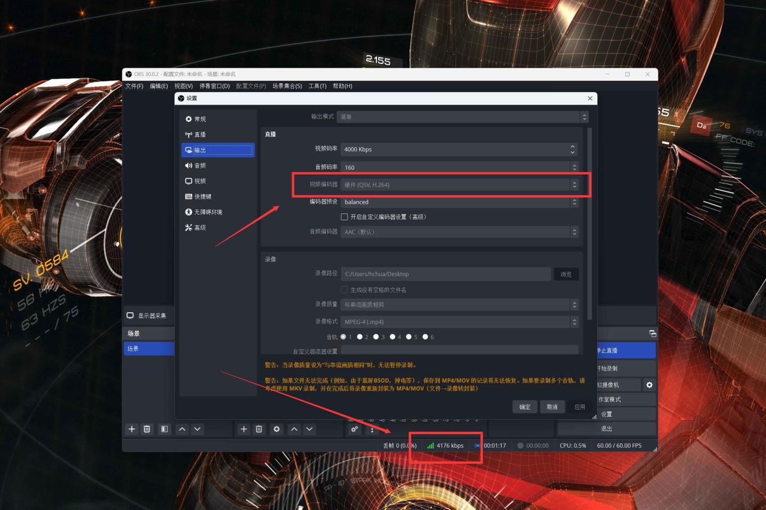766x510 pixels.
Task: Expand the 音频编码器 AAC dropdown
Action: pyautogui.click(x=460, y=232)
